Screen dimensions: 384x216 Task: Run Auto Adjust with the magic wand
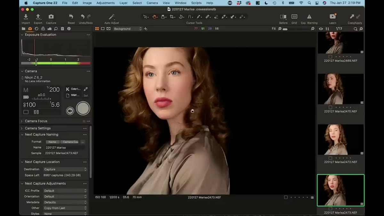112,17
